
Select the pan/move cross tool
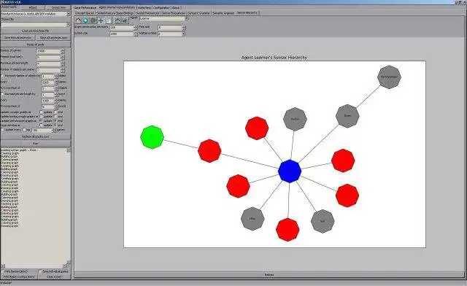pos(101,20)
